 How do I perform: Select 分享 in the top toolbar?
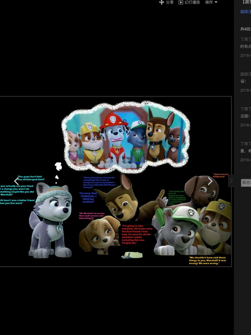point(169,2)
